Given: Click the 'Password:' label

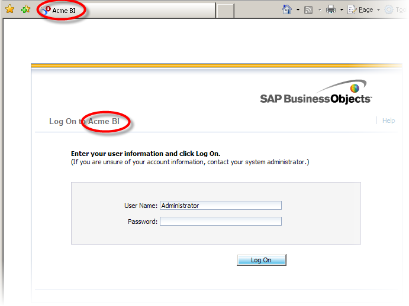Looking at the screenshot, I should click(143, 222).
